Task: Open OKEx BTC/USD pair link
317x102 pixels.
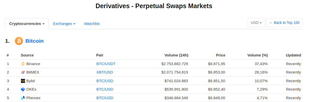Action: (104, 89)
